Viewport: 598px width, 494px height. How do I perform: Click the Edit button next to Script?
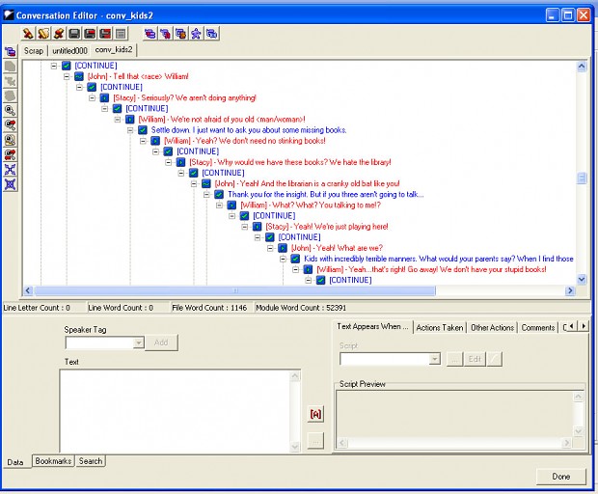(475, 359)
